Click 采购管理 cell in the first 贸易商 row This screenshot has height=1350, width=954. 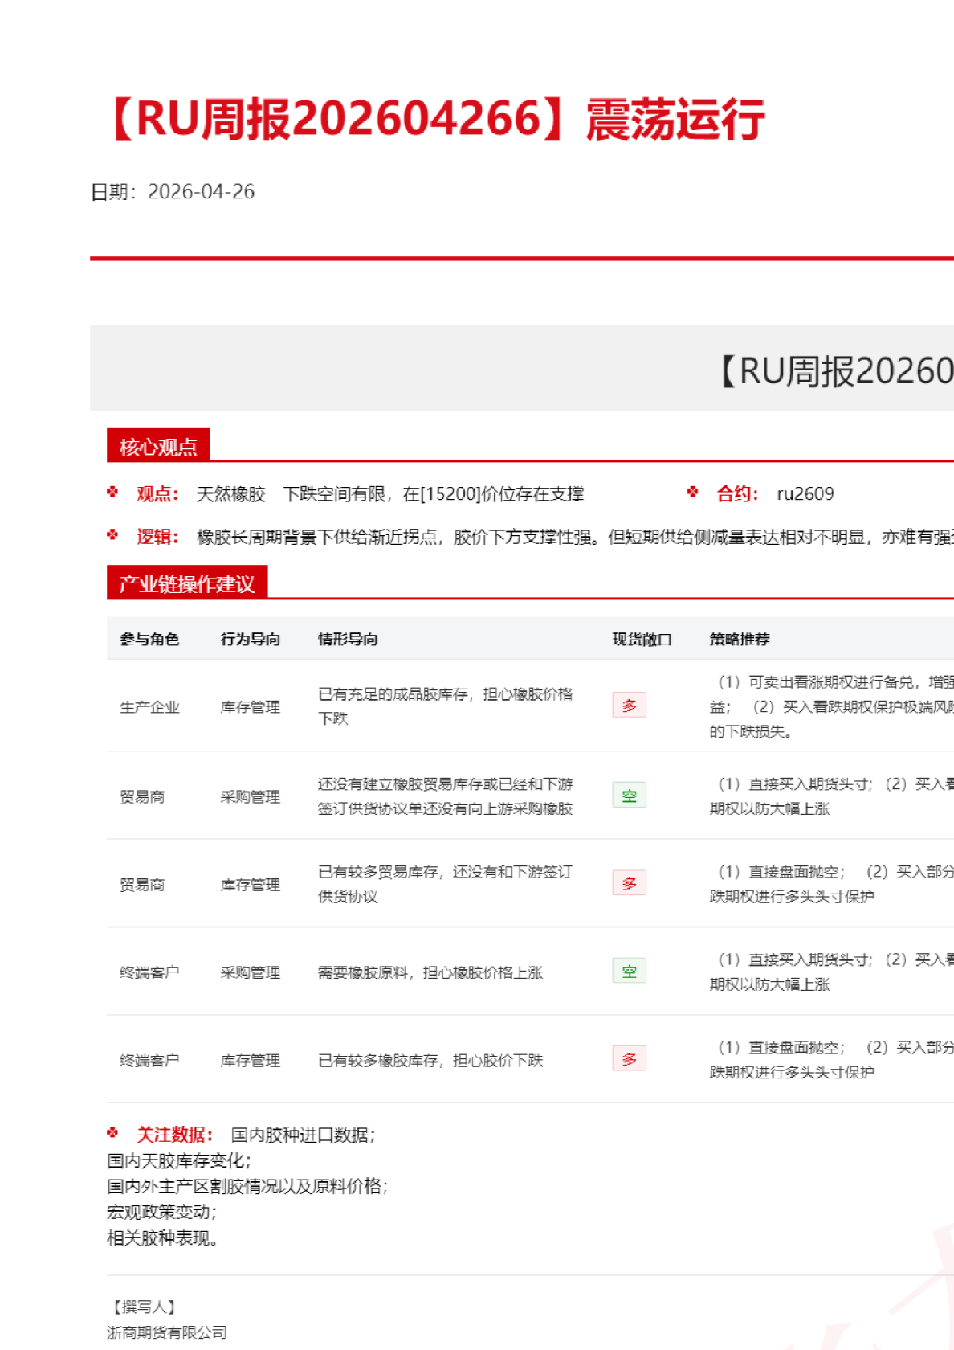(251, 797)
